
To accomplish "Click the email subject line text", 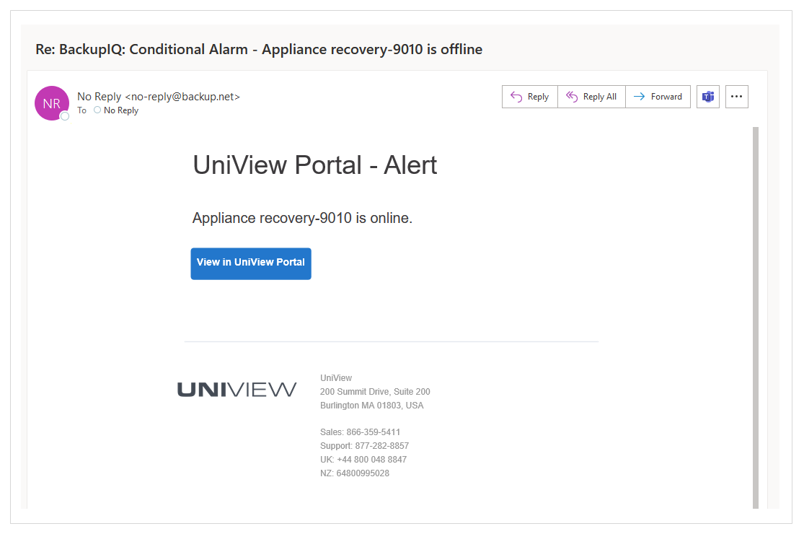I will (x=259, y=49).
